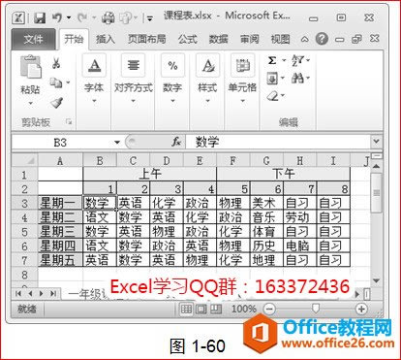Click the vertical scrollbar down arrow
This screenshot has width=401, height=360.
(376, 280)
